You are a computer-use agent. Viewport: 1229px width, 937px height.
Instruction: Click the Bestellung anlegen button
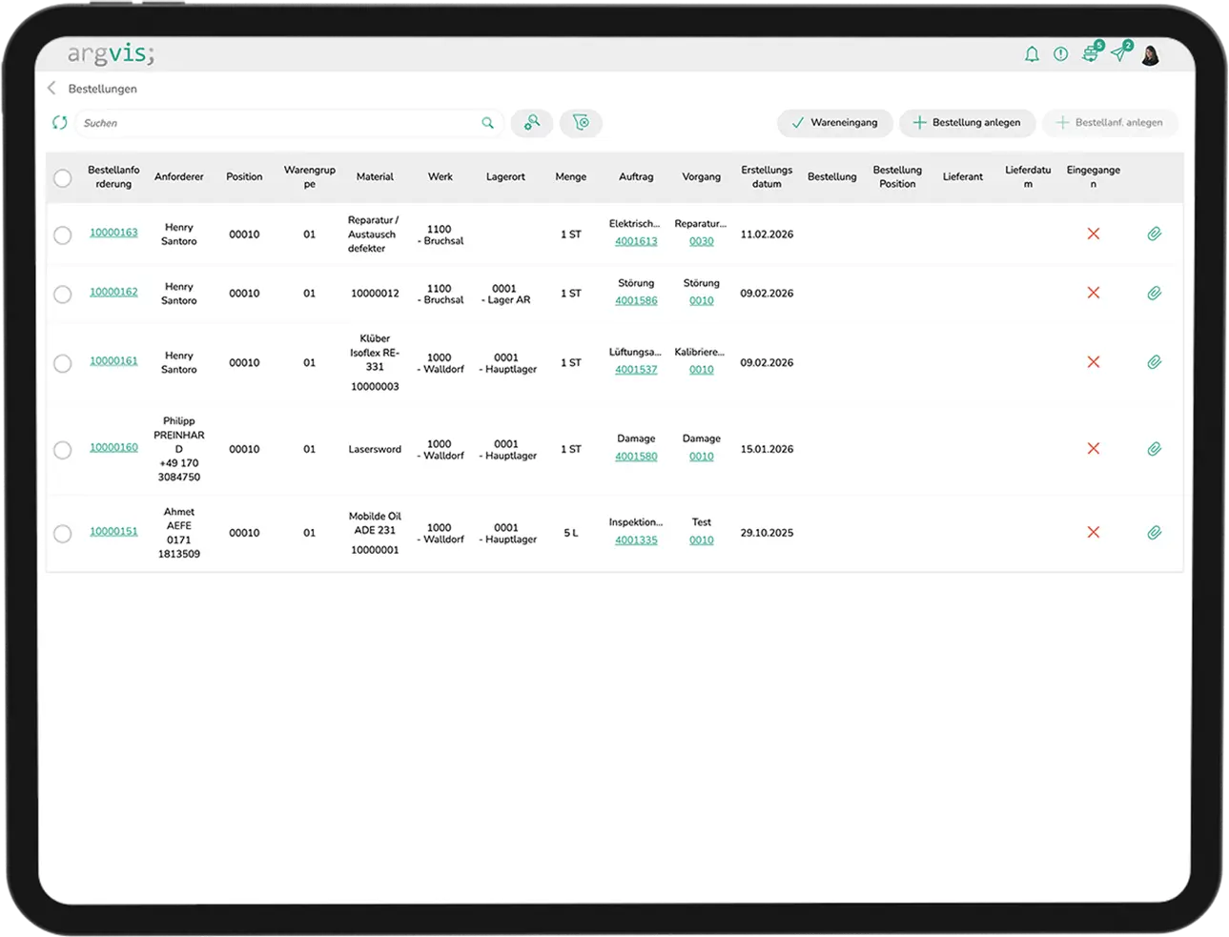[x=967, y=123]
